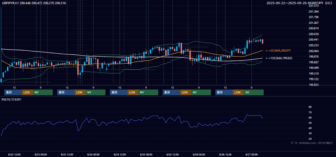Click the 9/25 00:00 time axis label
The image size is (336, 157).
pyautogui.click(x=146, y=154)
